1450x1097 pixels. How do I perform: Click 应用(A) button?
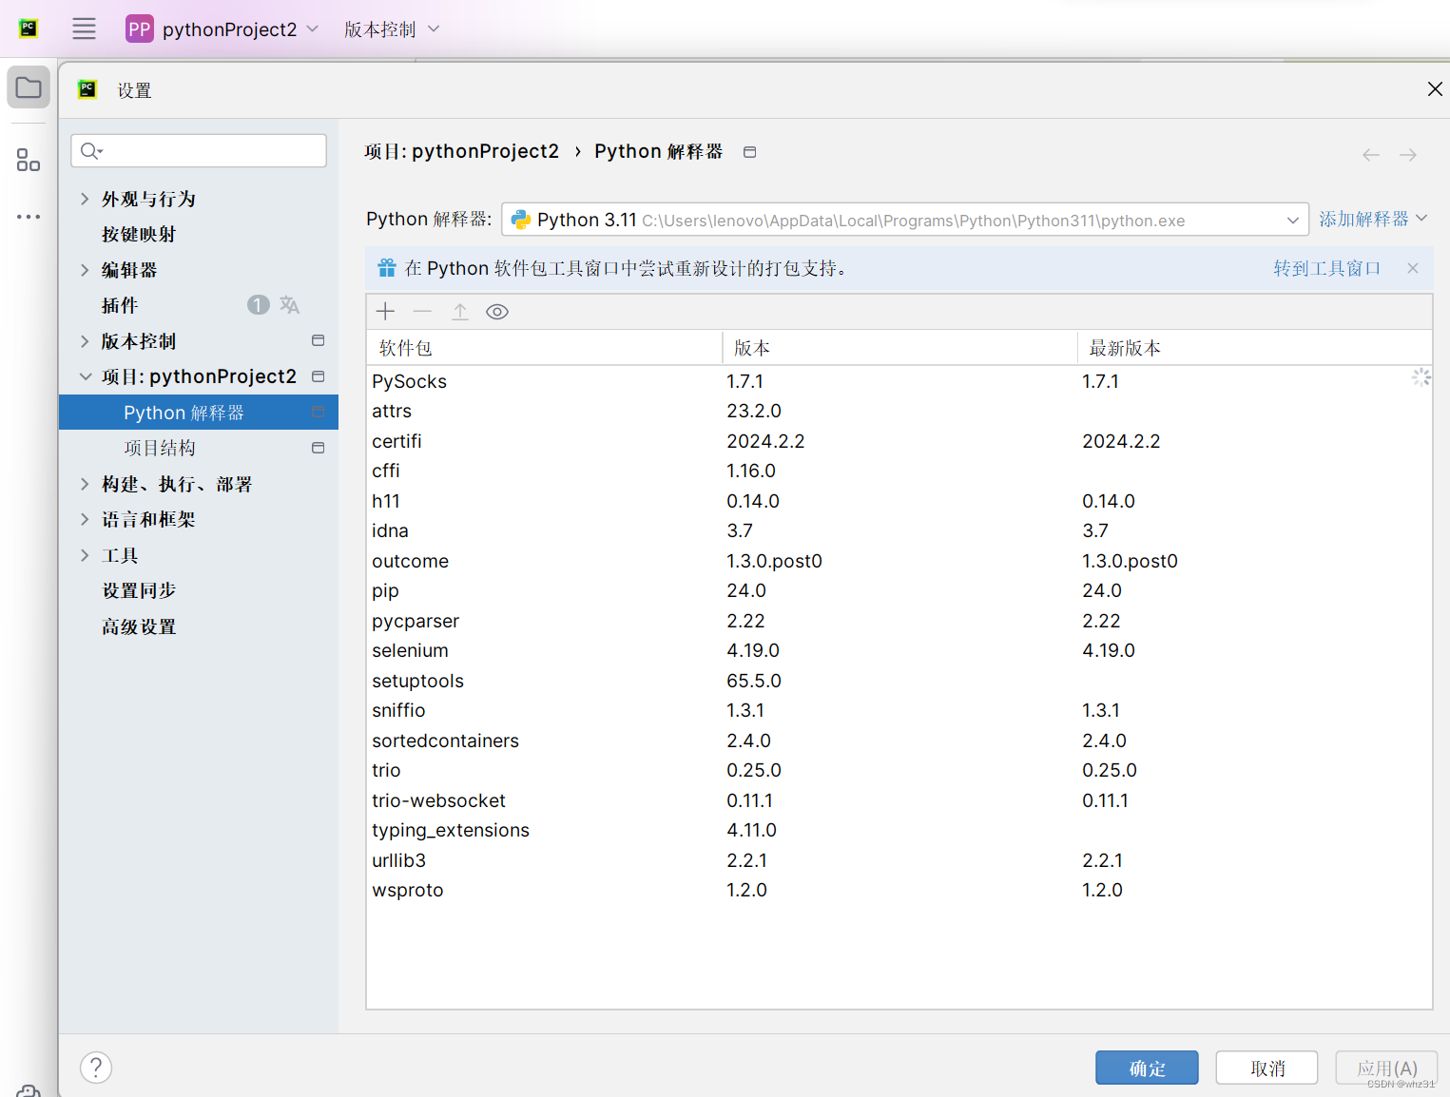point(1386,1068)
